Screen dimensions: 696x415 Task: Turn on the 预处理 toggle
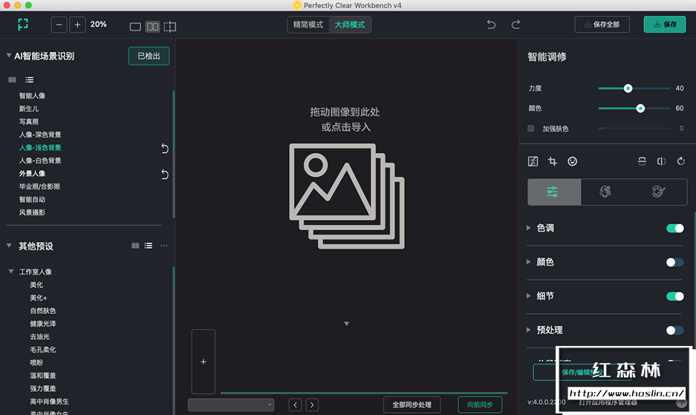674,330
